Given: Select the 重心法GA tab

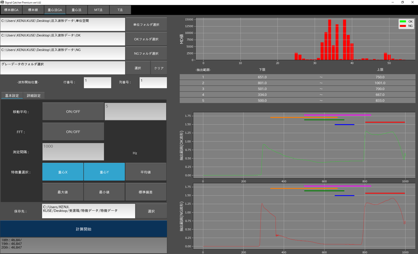Looking at the screenshot, I should 55,10.
